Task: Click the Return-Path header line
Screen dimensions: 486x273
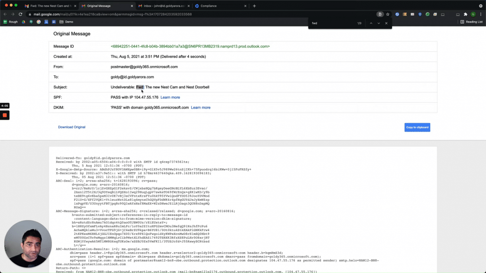Action: 71,268
